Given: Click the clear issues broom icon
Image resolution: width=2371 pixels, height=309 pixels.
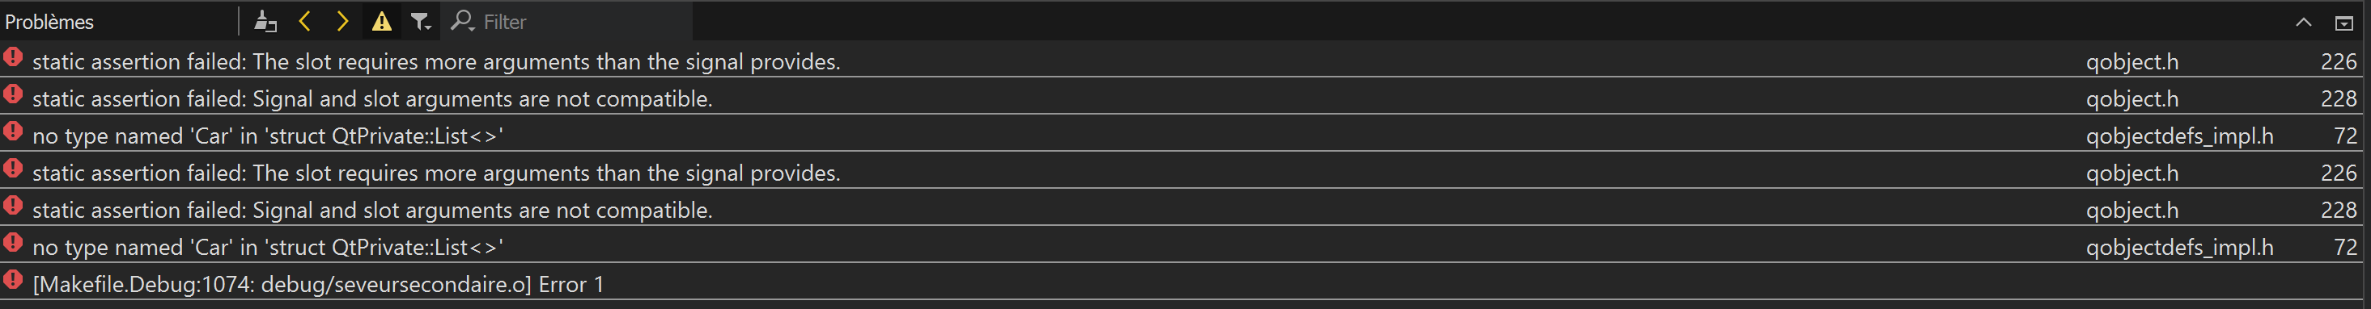Looking at the screenshot, I should click(265, 21).
